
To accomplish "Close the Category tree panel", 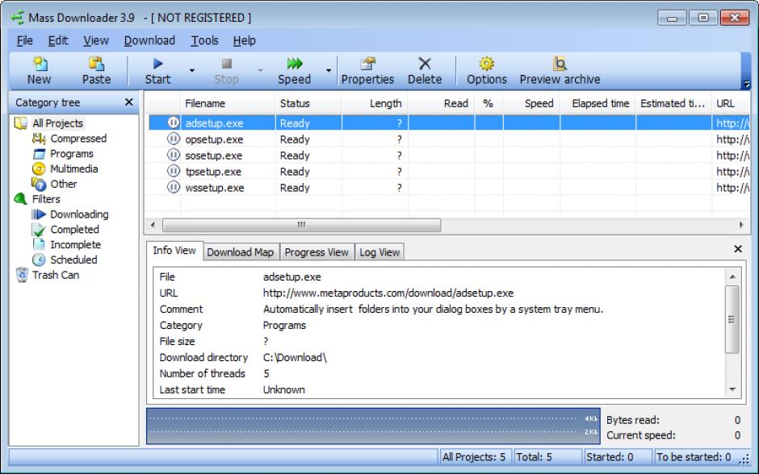I will [128, 102].
